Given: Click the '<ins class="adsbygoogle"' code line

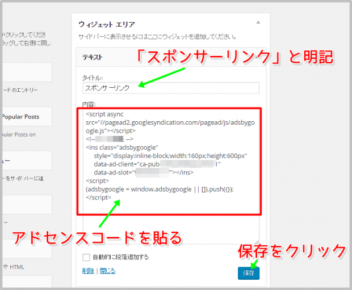Looking at the screenshot, I should point(122,147).
